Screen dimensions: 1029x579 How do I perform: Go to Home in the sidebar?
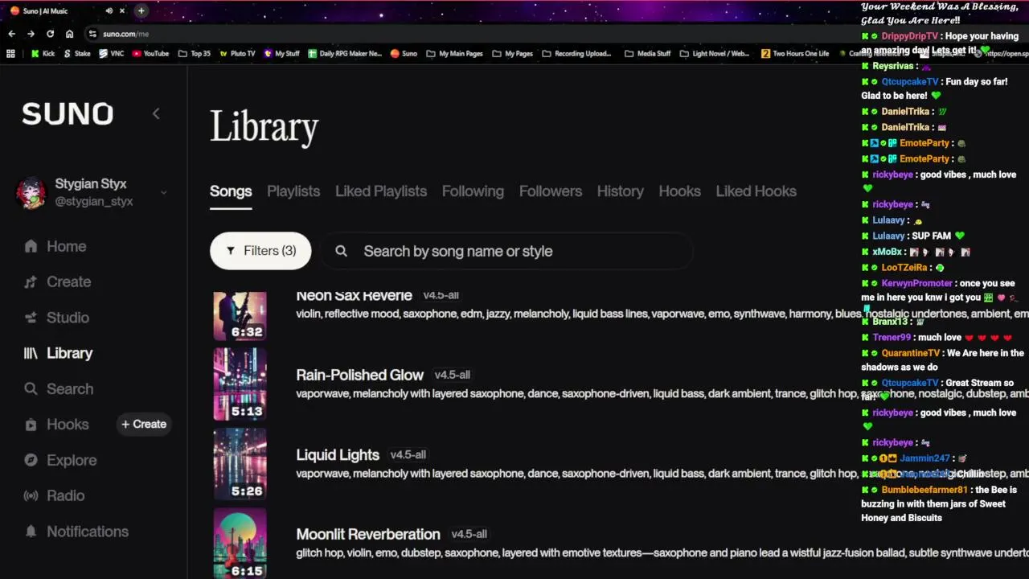point(55,247)
